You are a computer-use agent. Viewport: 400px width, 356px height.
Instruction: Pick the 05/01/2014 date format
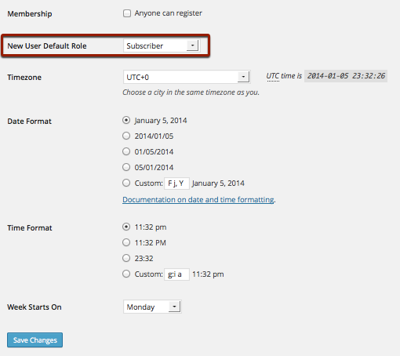coord(126,167)
